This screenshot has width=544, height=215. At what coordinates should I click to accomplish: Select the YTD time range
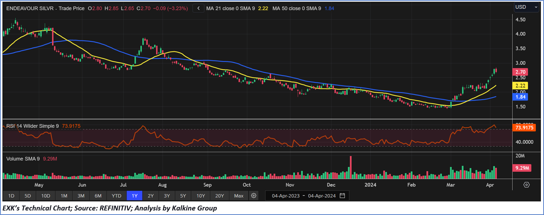116,196
